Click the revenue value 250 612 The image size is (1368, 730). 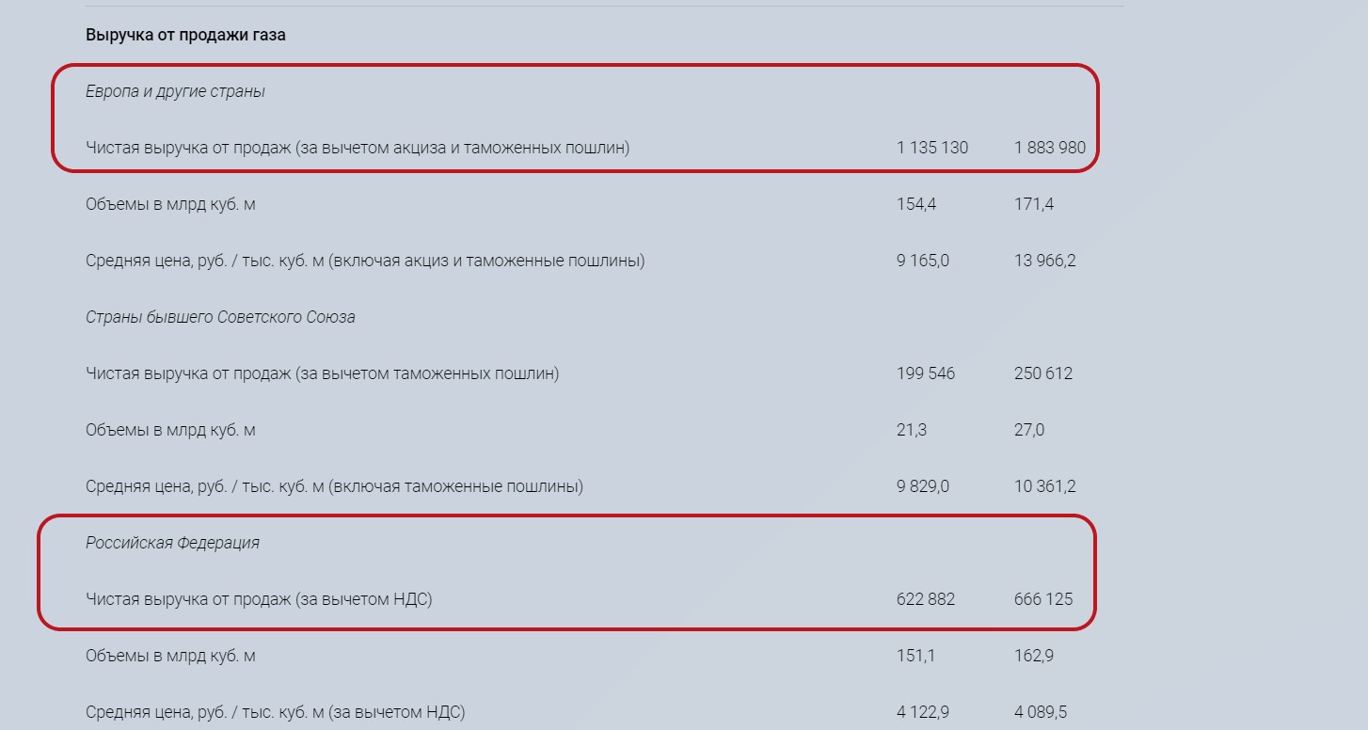click(1043, 373)
